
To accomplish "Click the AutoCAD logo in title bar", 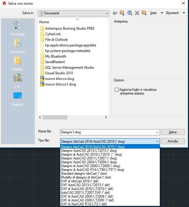I will [x=4, y=3].
